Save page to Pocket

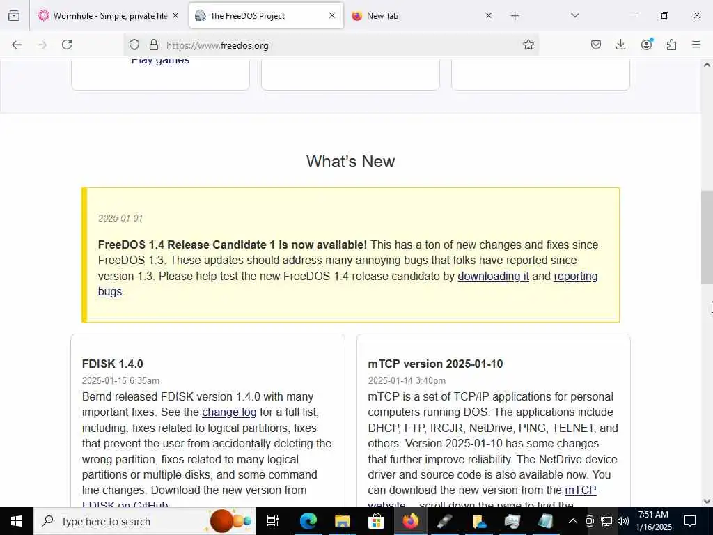[596, 45]
